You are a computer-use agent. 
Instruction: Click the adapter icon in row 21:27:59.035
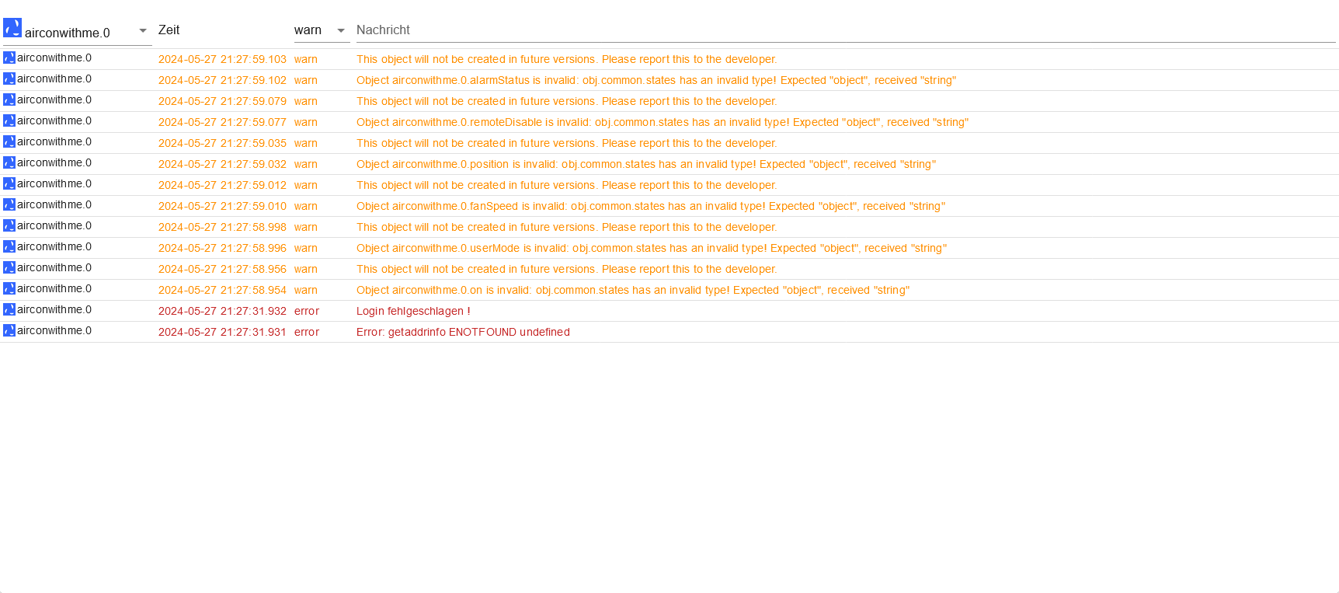pyautogui.click(x=9, y=142)
